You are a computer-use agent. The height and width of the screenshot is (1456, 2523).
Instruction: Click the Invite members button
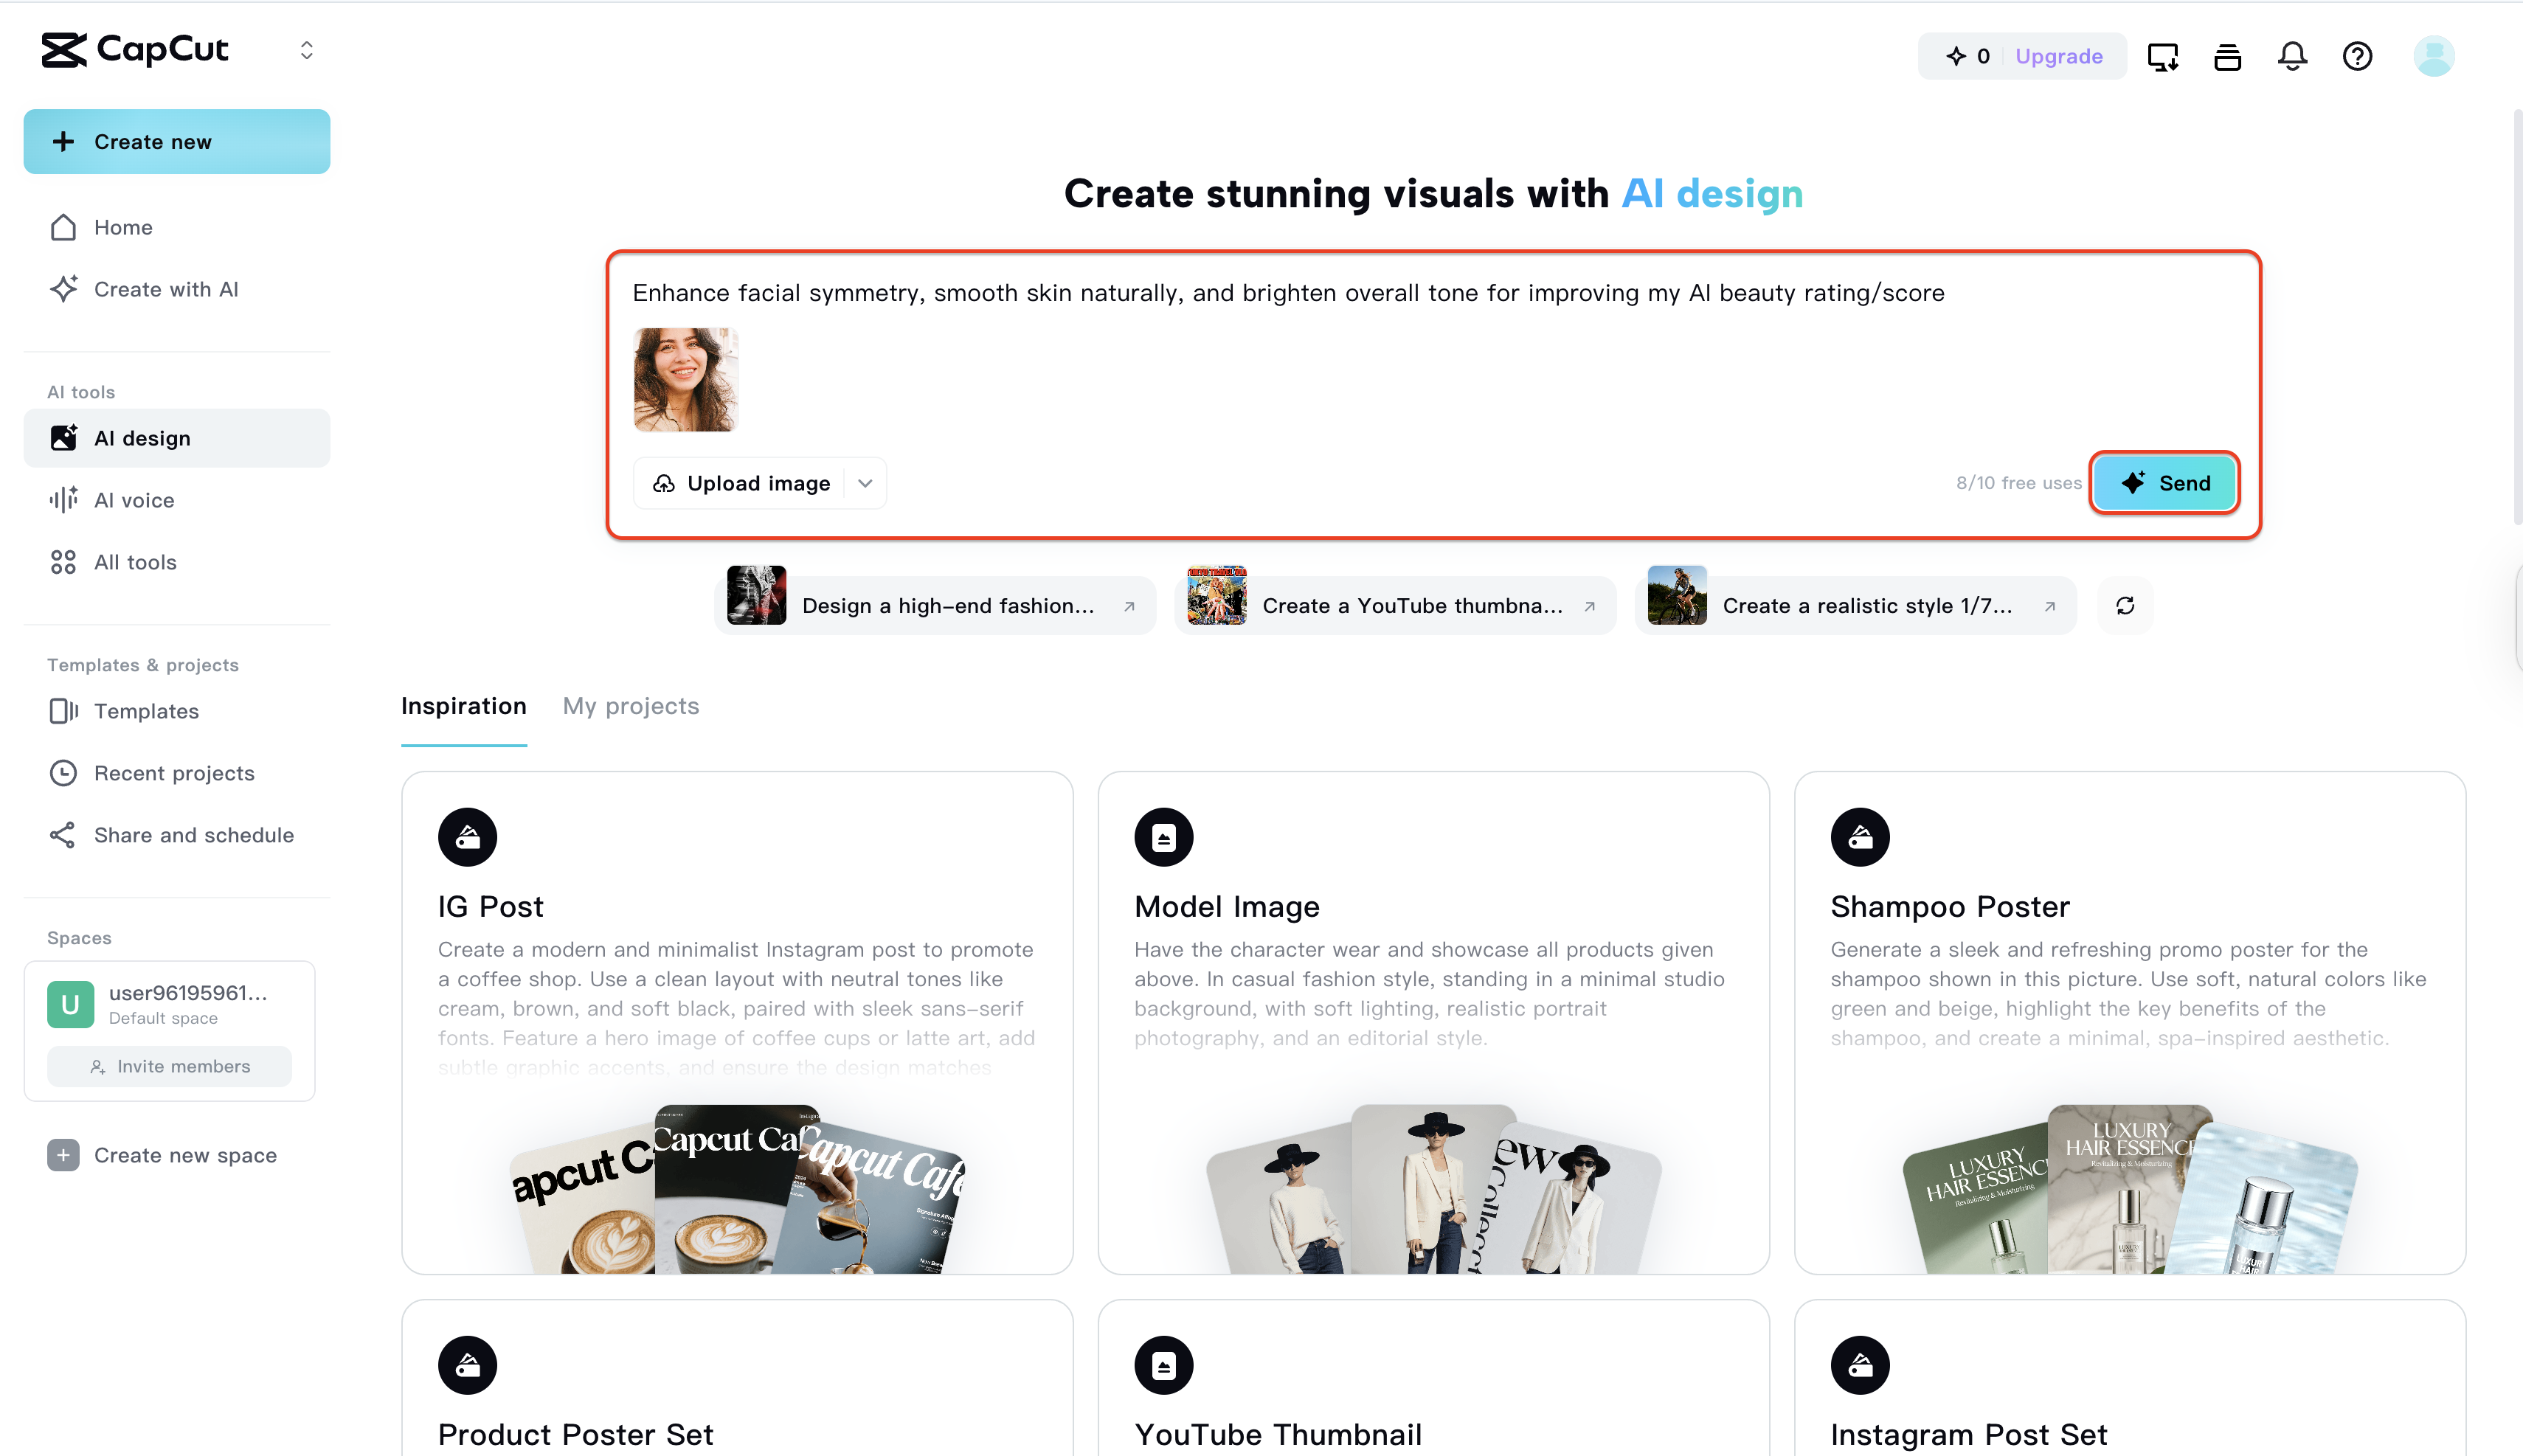[170, 1066]
